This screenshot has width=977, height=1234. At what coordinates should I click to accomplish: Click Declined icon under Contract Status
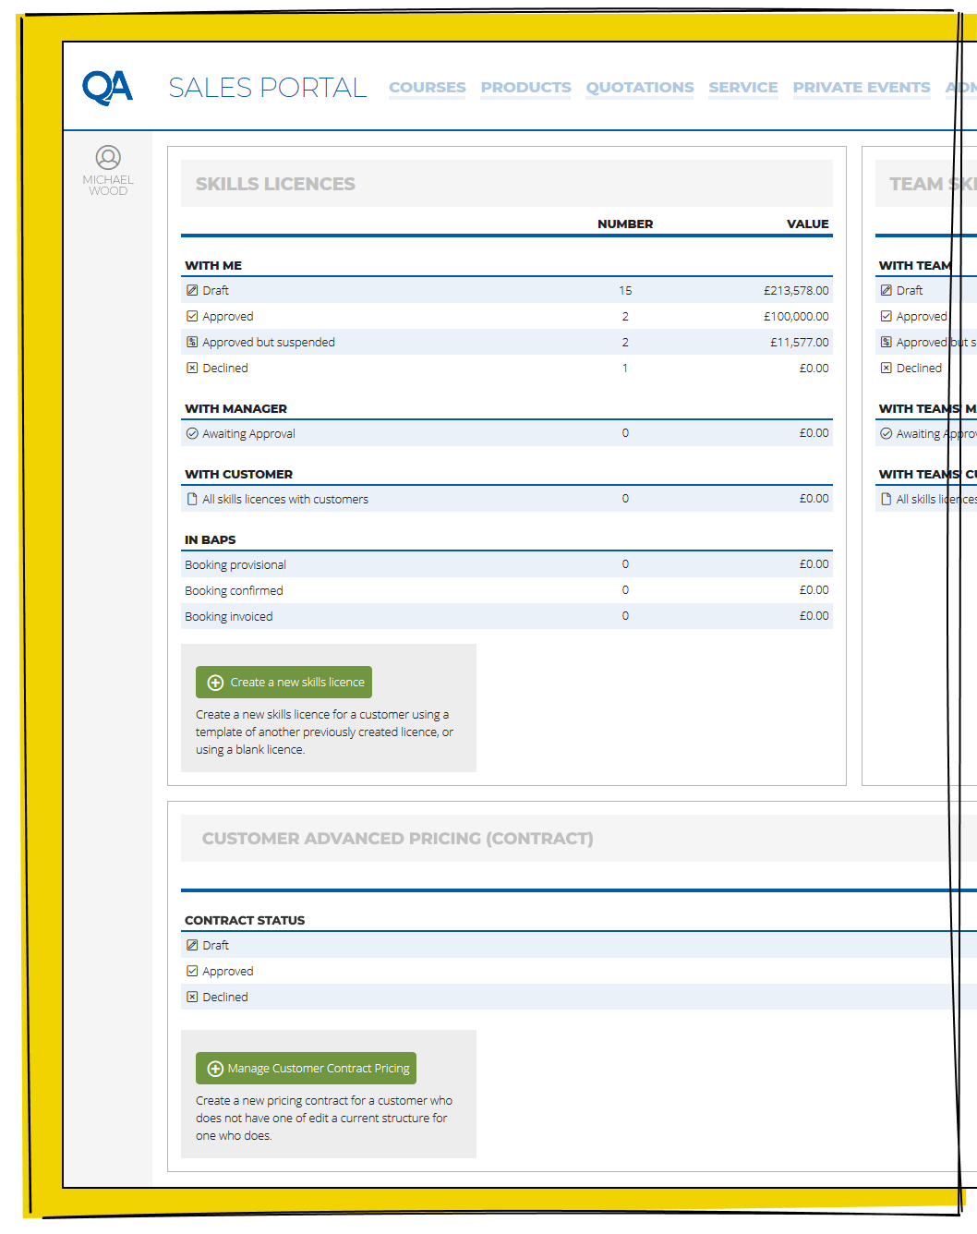(192, 997)
